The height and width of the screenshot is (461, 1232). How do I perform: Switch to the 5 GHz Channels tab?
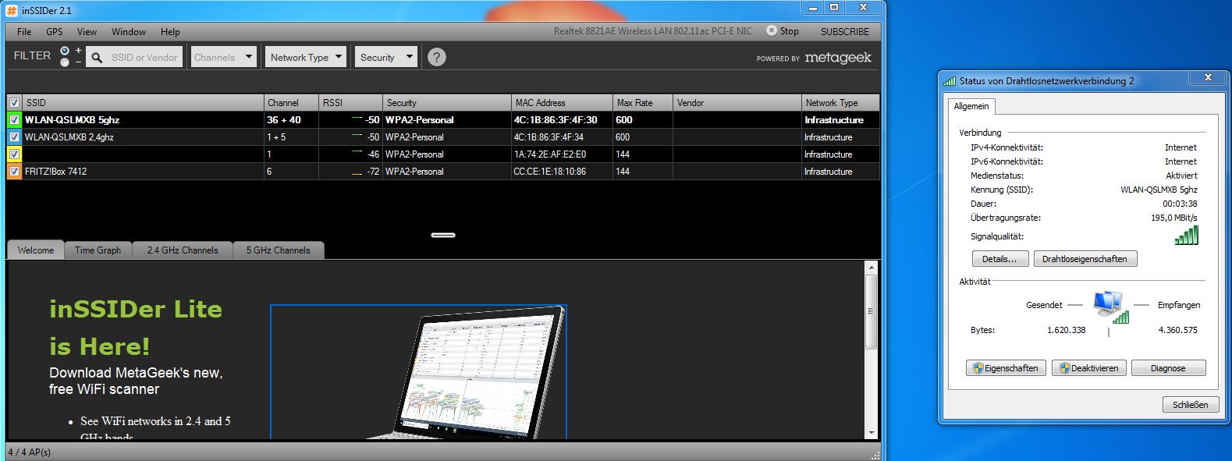pyautogui.click(x=279, y=250)
